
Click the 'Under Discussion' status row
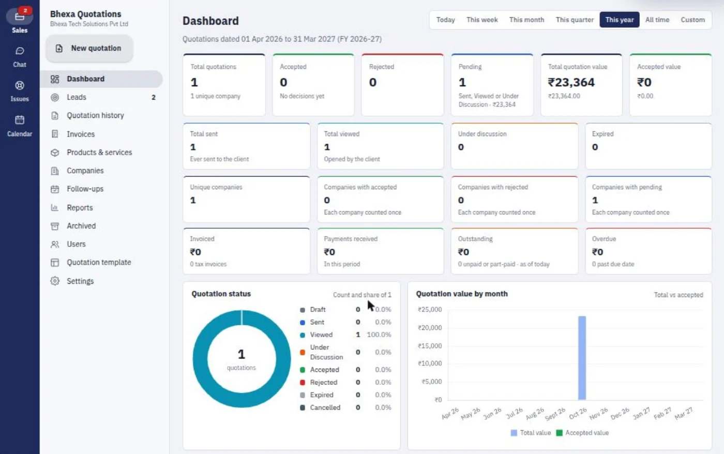coord(345,352)
